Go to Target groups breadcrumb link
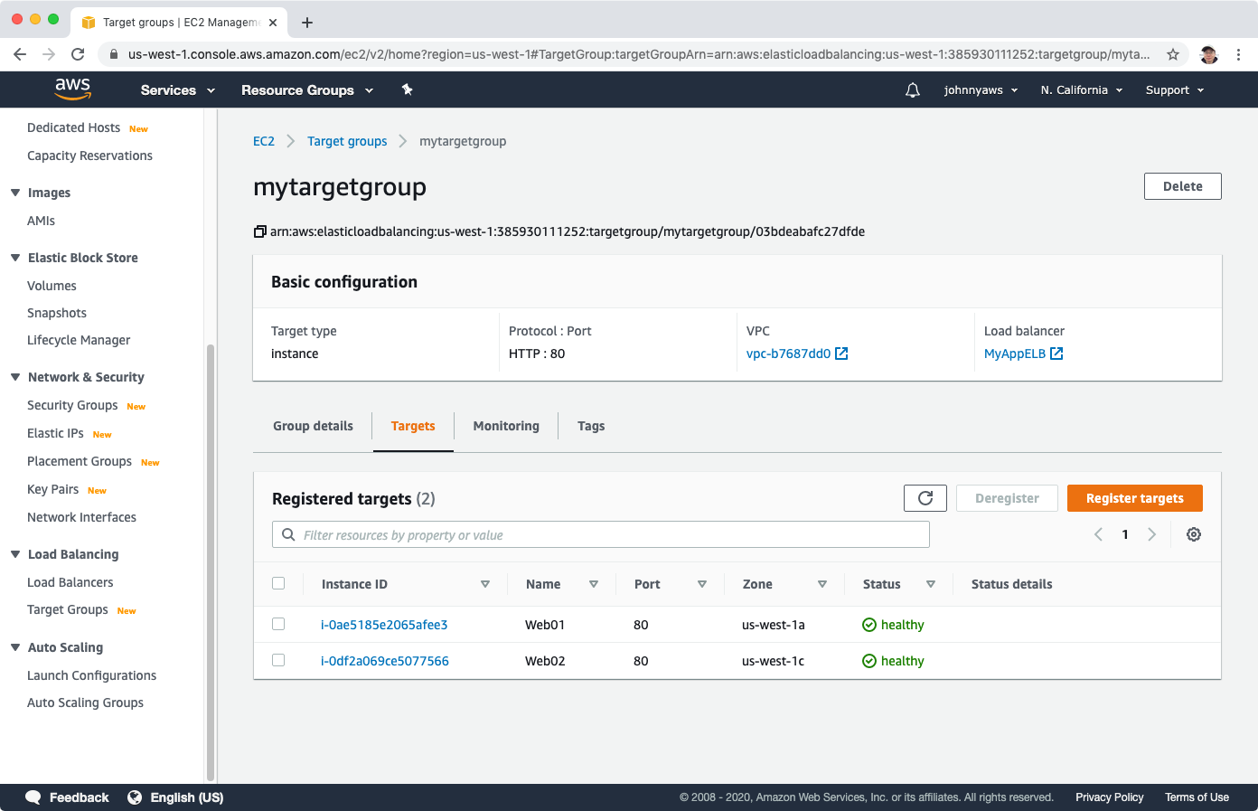This screenshot has height=811, width=1258. [x=347, y=141]
